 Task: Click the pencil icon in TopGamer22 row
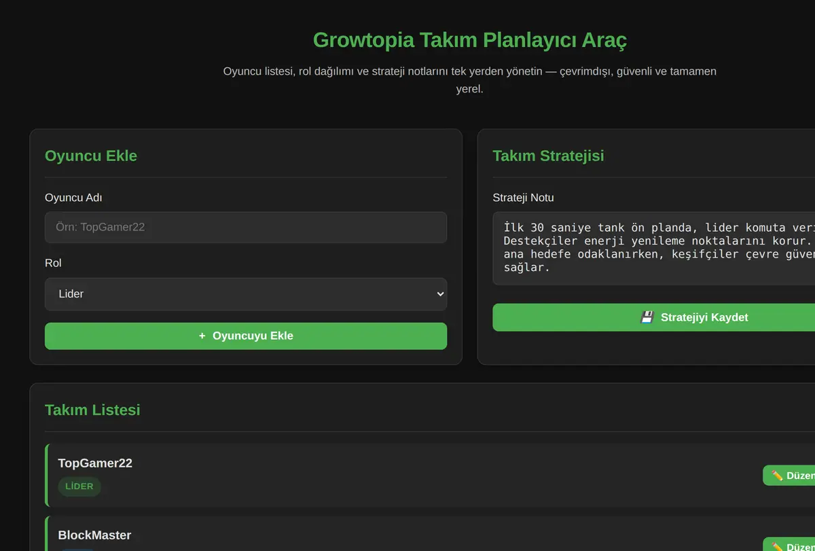point(777,476)
